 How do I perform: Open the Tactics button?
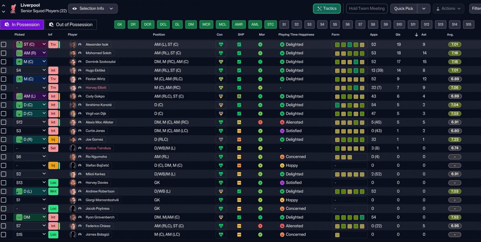(327, 9)
